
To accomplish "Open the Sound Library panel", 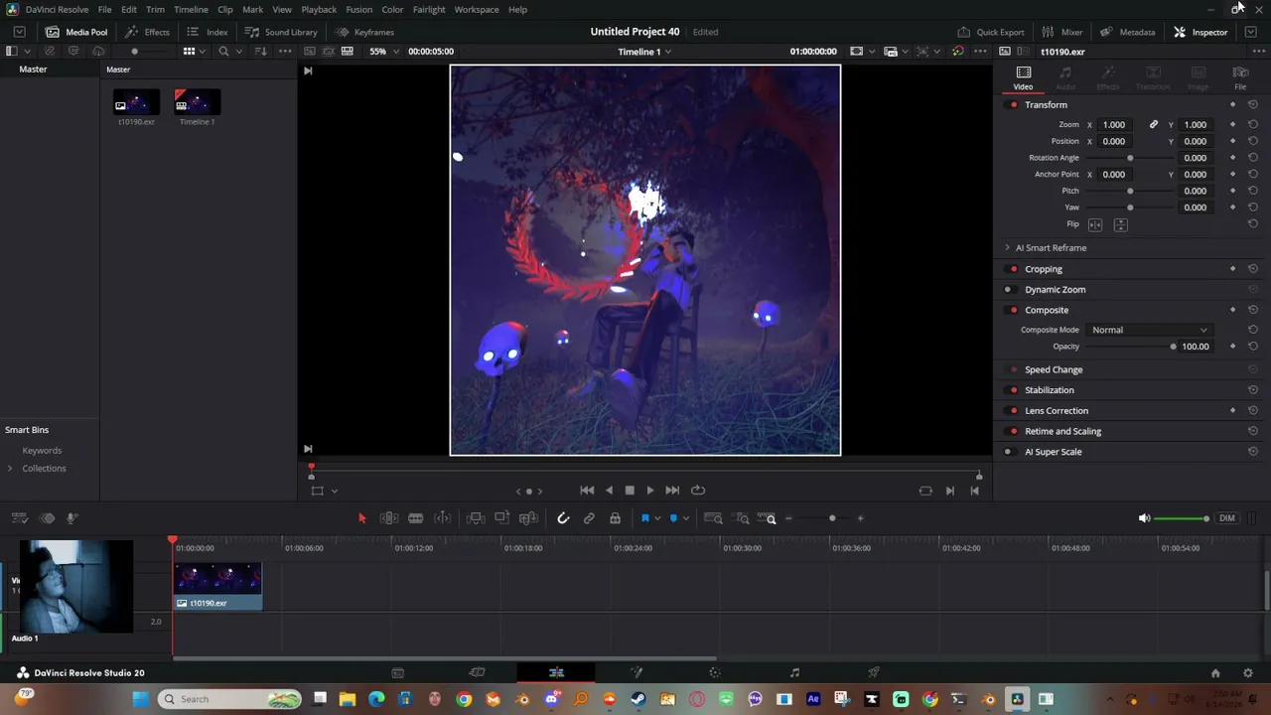I will click(x=281, y=32).
